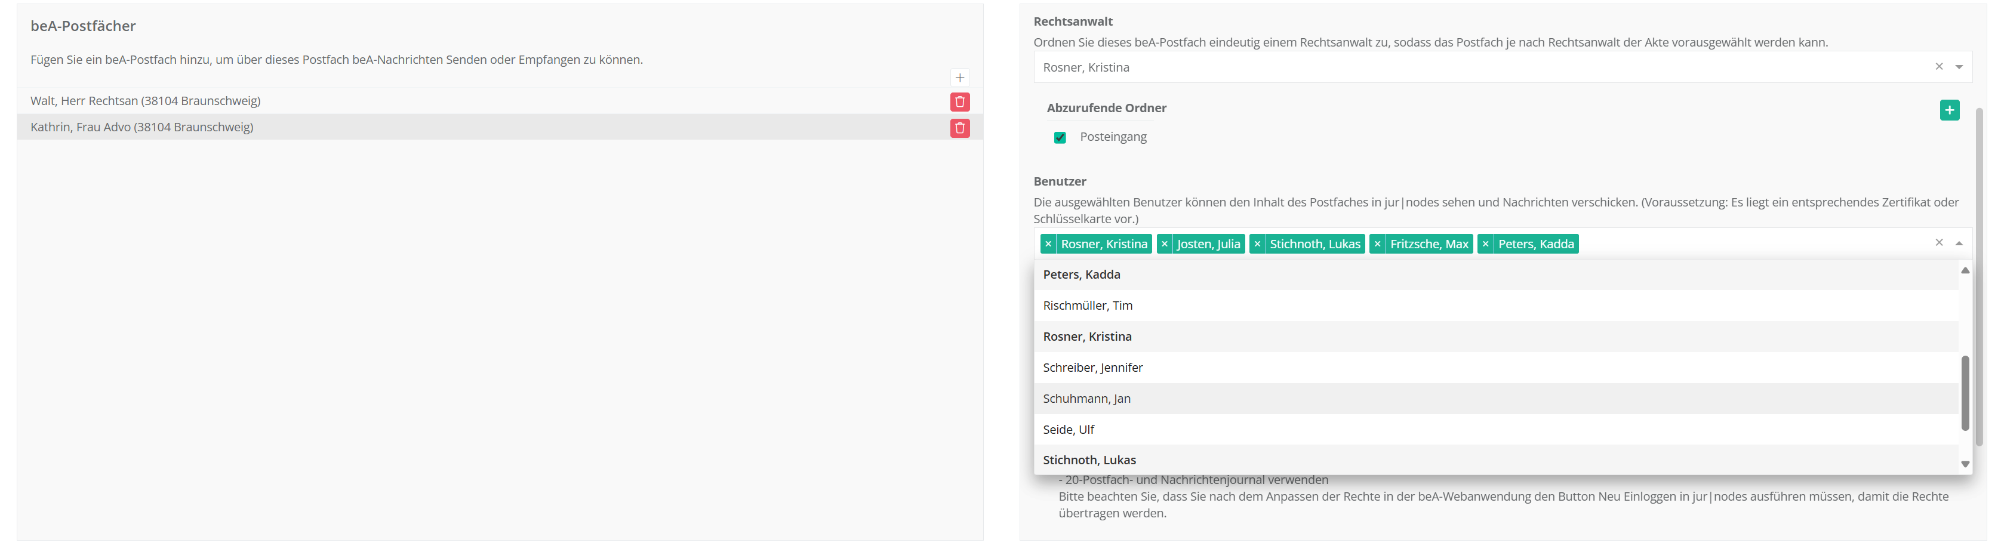Add folder with green plus button
This screenshot has height=549, width=2001.
point(1949,110)
